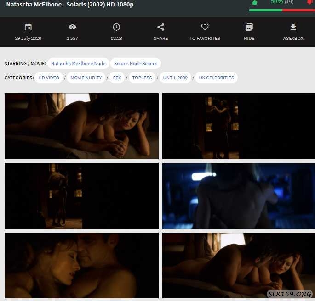Click the video title heading text
The image size is (315, 301).
click(x=70, y=4)
